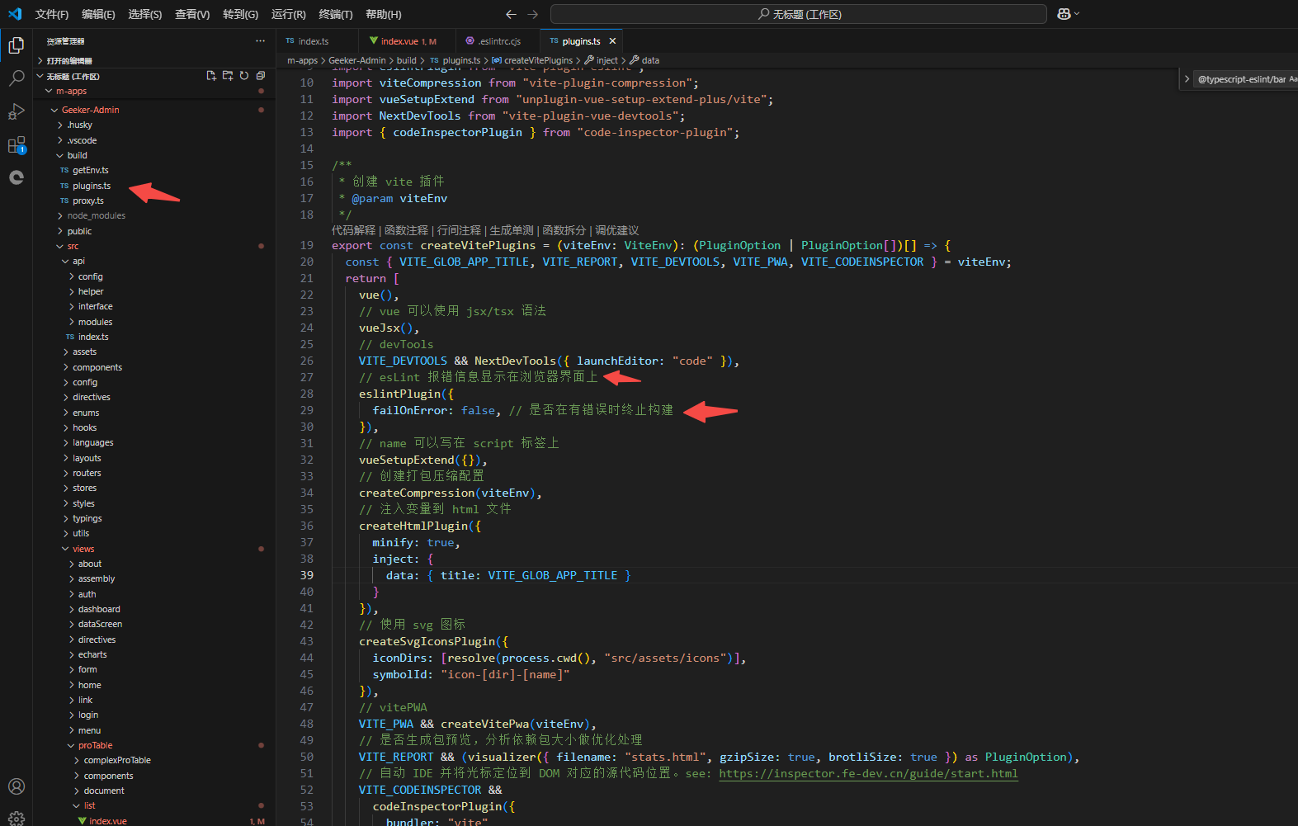Go back with the navigation arrow
1298x826 pixels.
click(511, 14)
